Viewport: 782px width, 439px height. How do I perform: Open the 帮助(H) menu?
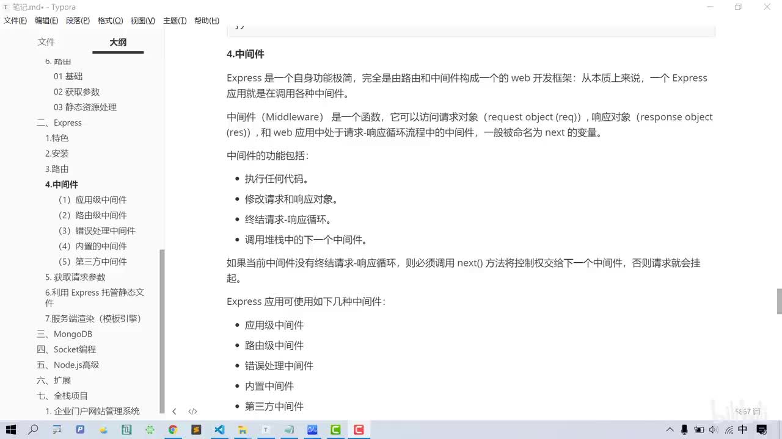(x=206, y=21)
